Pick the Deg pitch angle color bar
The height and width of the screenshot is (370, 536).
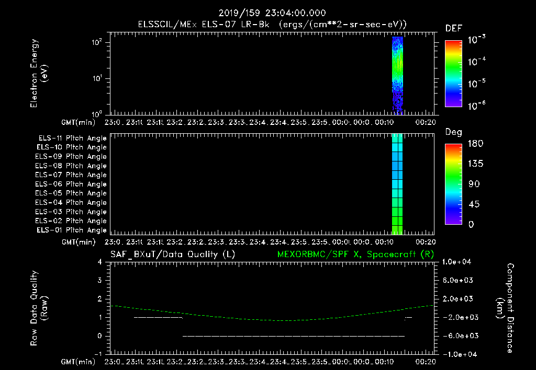454,184
